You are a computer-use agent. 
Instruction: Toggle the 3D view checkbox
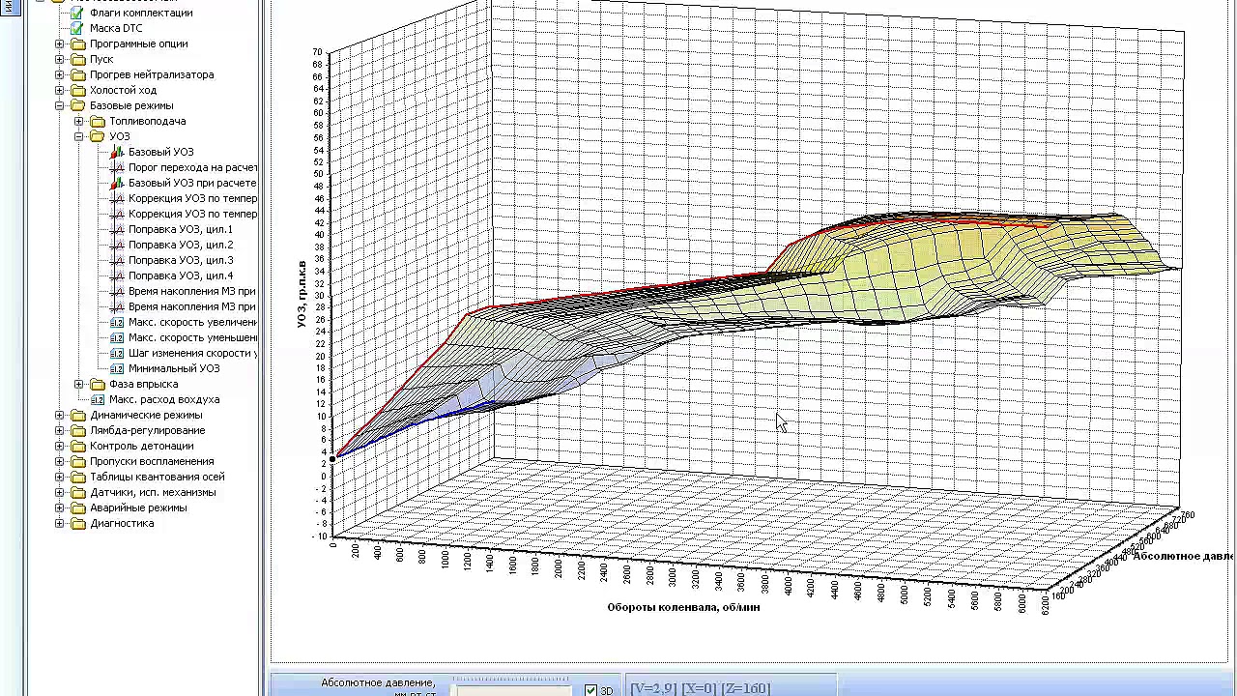pyautogui.click(x=590, y=690)
